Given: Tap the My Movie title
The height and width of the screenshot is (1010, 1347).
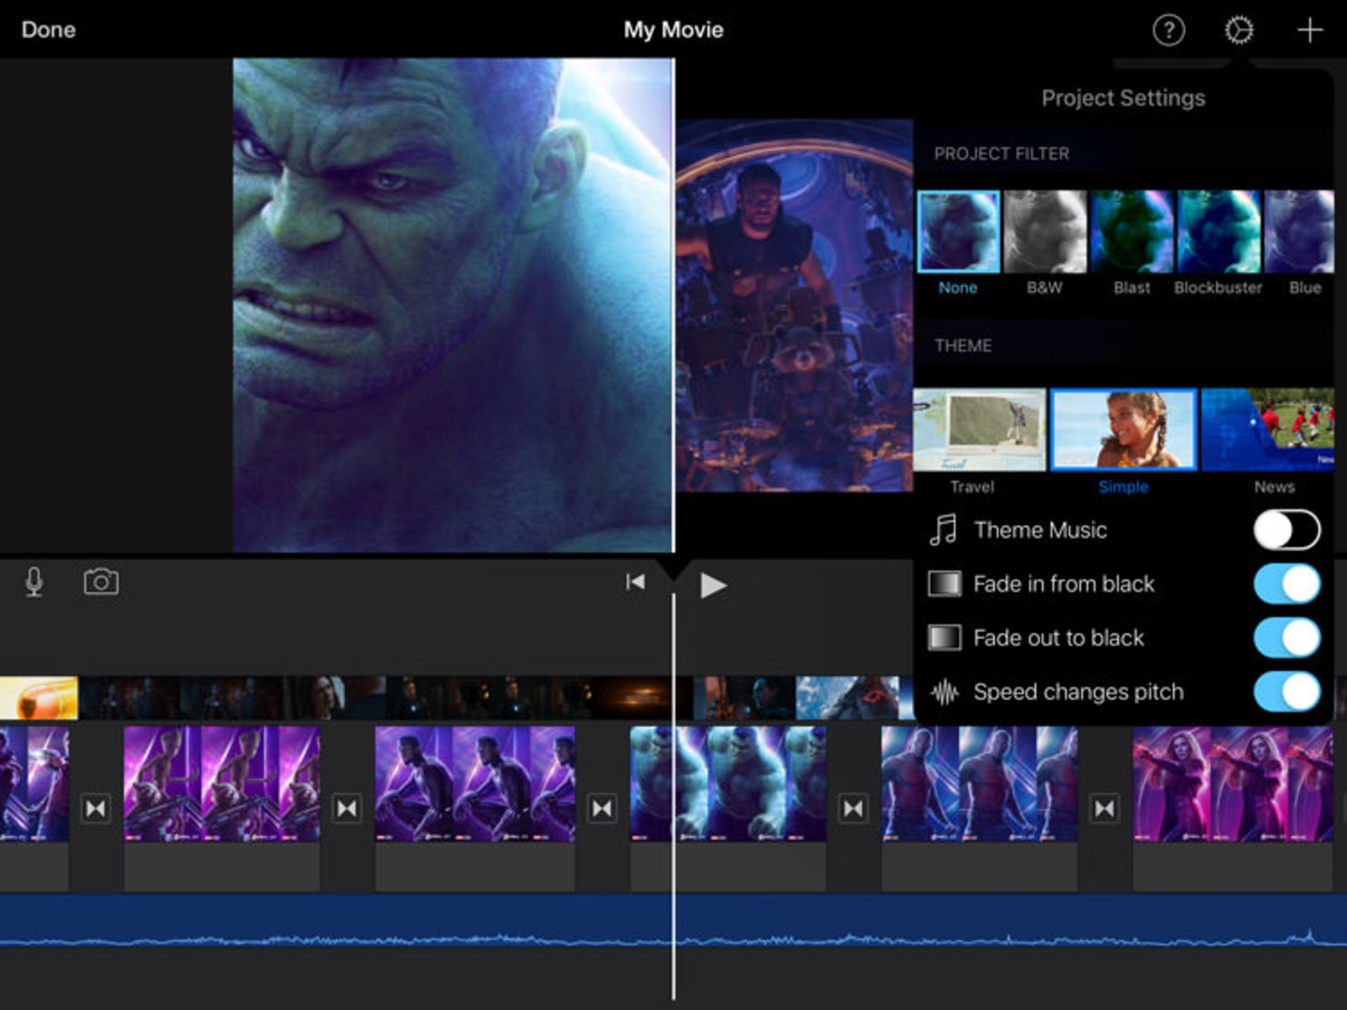Looking at the screenshot, I should point(673,29).
